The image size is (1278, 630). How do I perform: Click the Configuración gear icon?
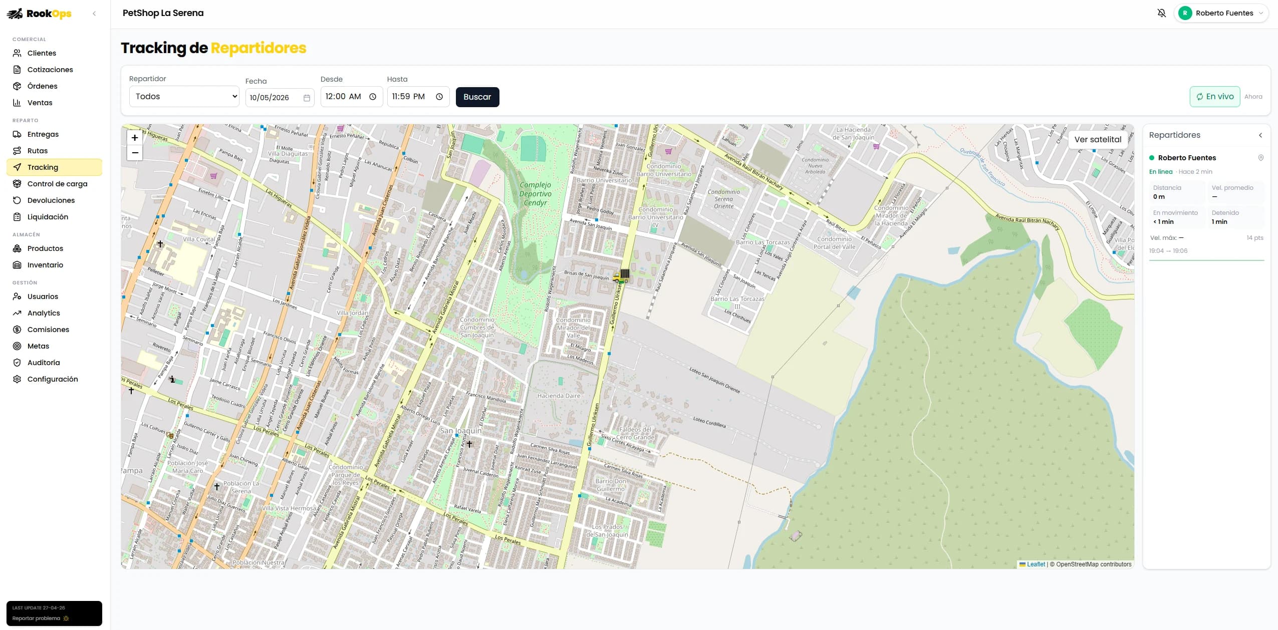click(17, 379)
